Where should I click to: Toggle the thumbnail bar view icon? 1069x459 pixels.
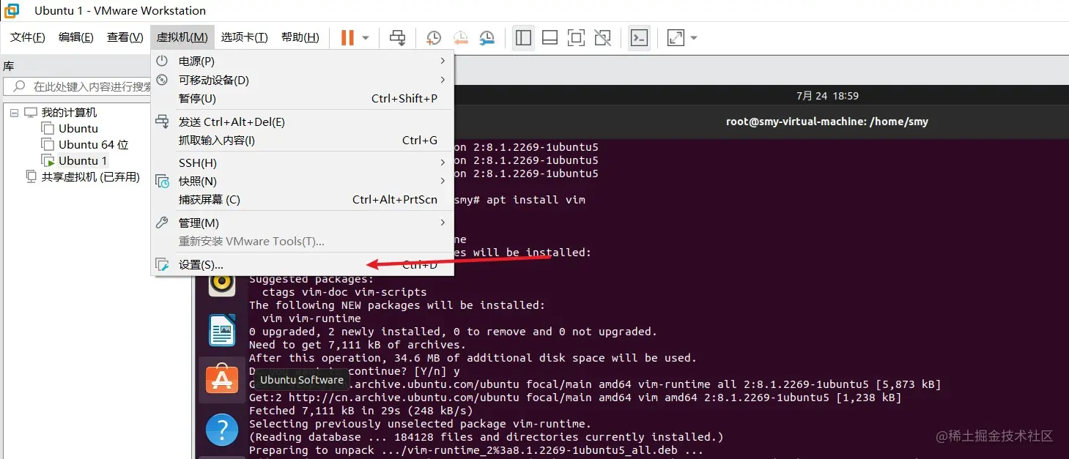pos(550,37)
